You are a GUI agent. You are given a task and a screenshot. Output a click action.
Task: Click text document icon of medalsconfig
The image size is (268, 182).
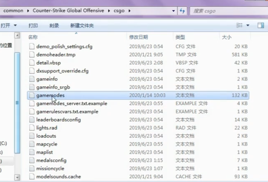tap(32, 160)
